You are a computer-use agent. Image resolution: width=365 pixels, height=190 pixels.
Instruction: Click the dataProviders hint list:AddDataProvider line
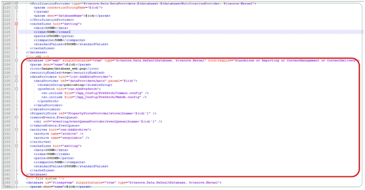coord(71,76)
